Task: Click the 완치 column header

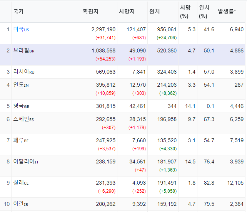Action: pos(155,12)
